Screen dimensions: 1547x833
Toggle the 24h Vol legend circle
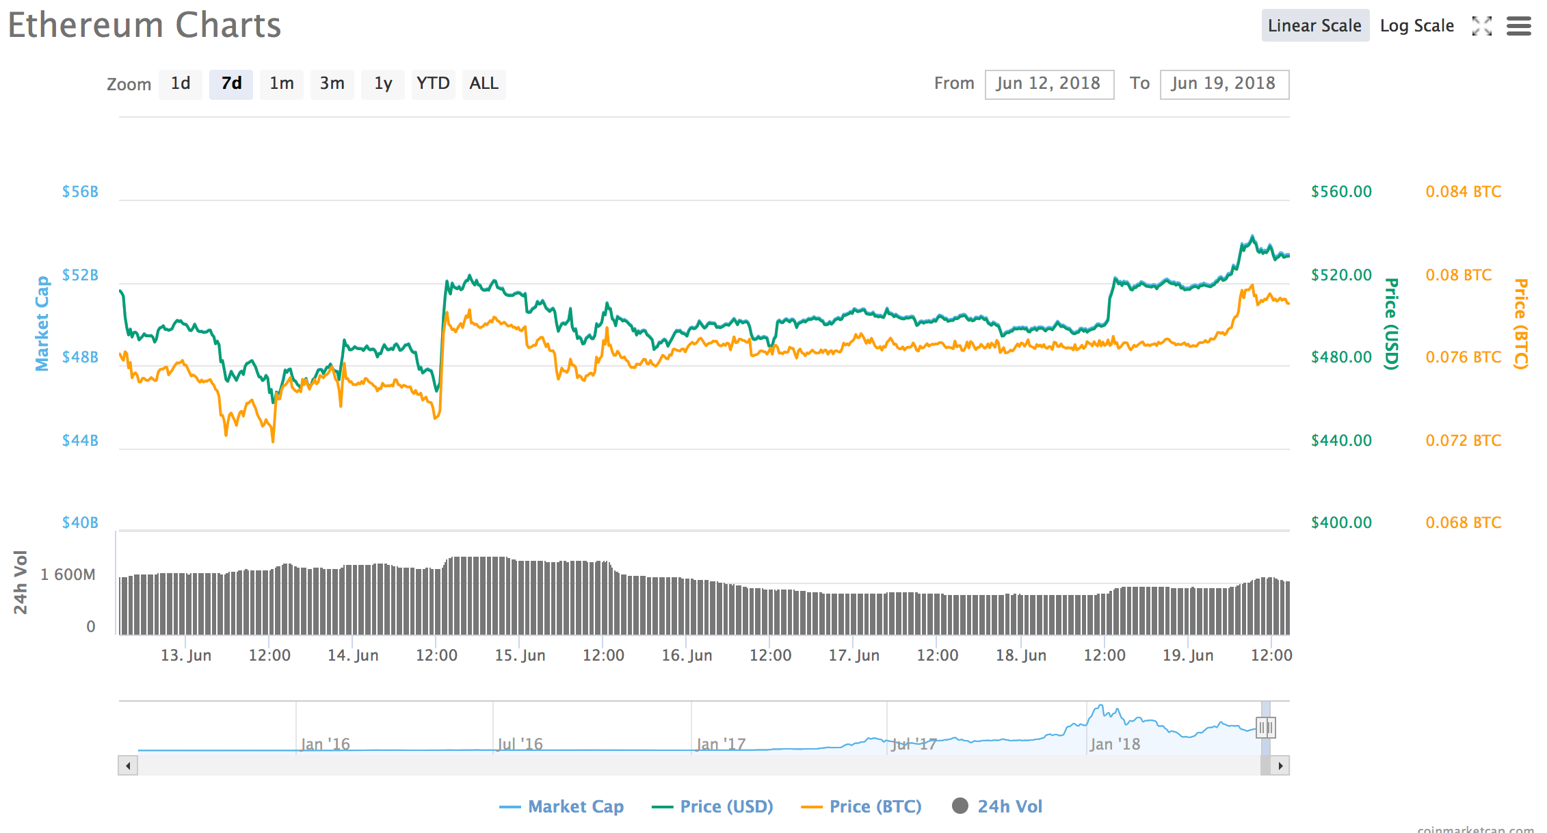[x=960, y=806]
